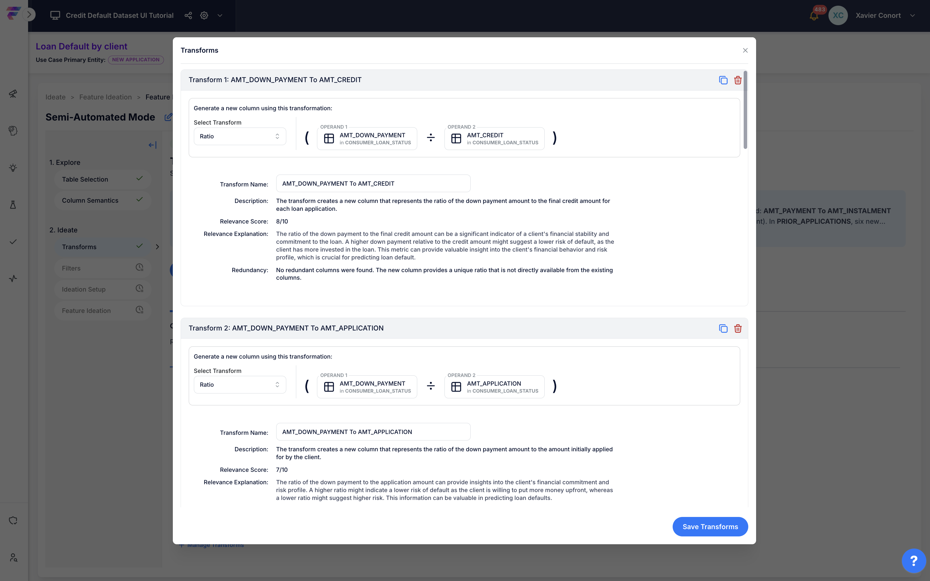Open the help question mark button

coord(914,561)
